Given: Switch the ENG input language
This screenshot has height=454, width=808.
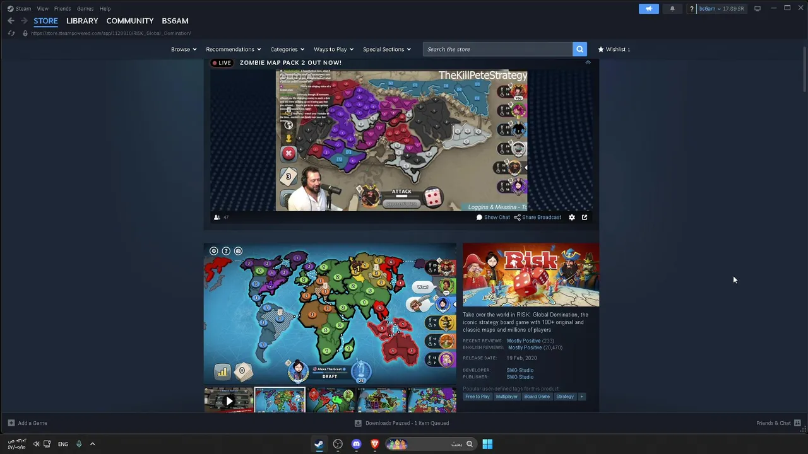Looking at the screenshot, I should coord(63,444).
